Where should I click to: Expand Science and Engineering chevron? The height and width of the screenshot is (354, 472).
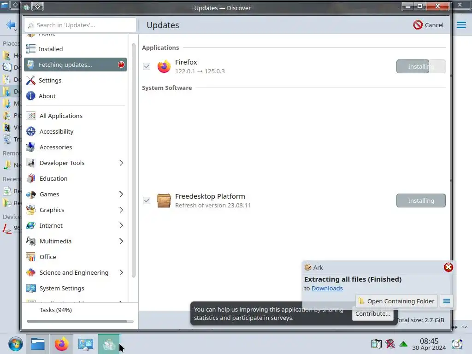(121, 272)
